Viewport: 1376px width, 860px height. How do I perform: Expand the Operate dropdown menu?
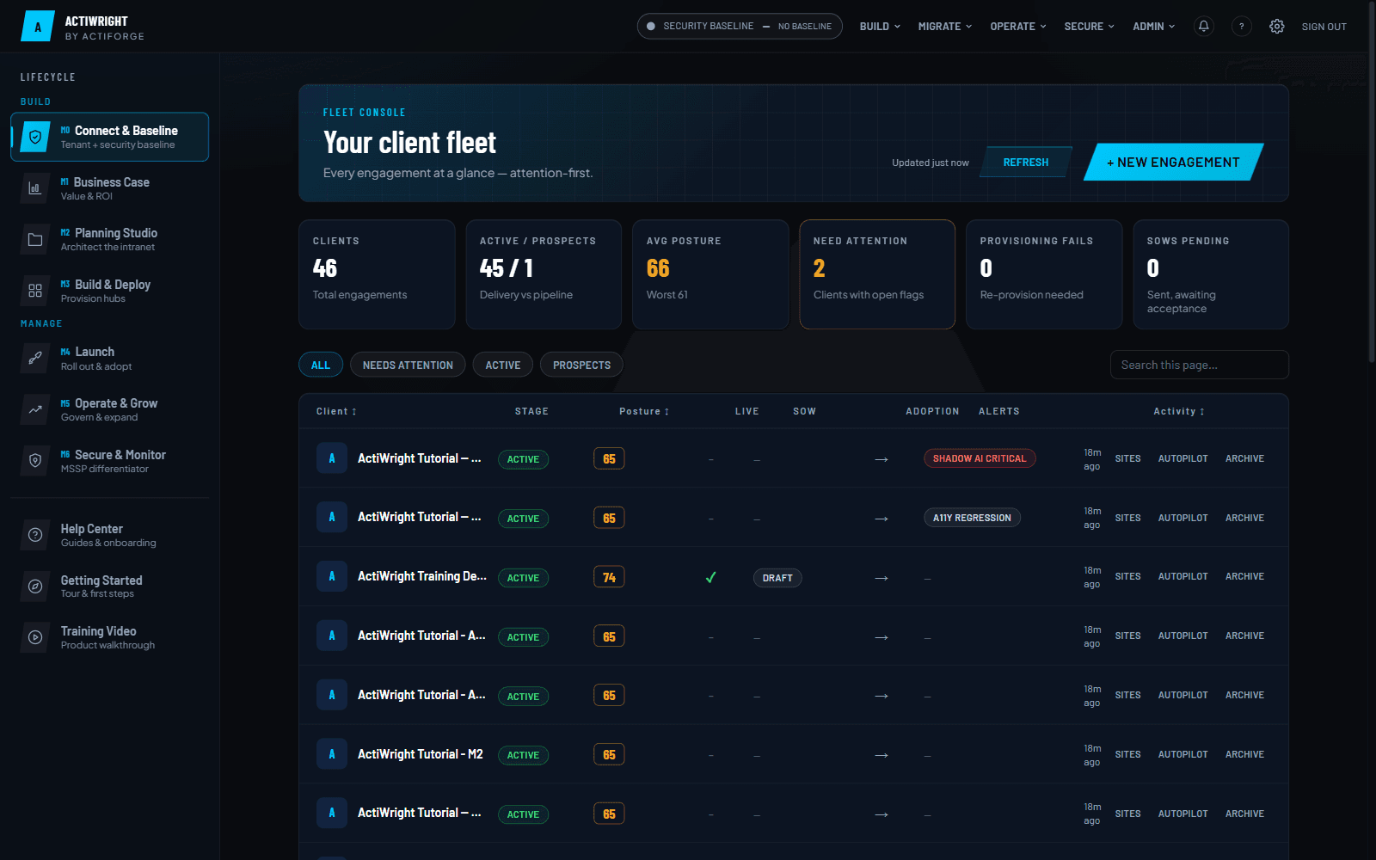[1018, 27]
